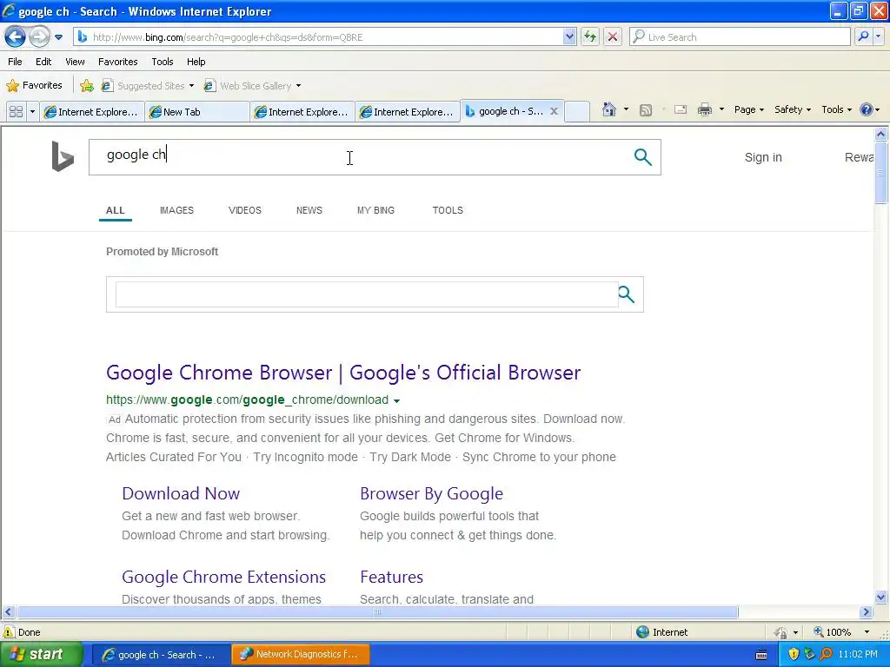Open the Favorites star button

coord(34,85)
